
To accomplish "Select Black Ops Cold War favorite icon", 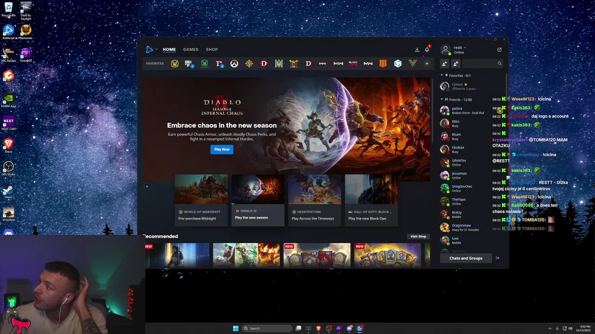I will click(x=353, y=64).
